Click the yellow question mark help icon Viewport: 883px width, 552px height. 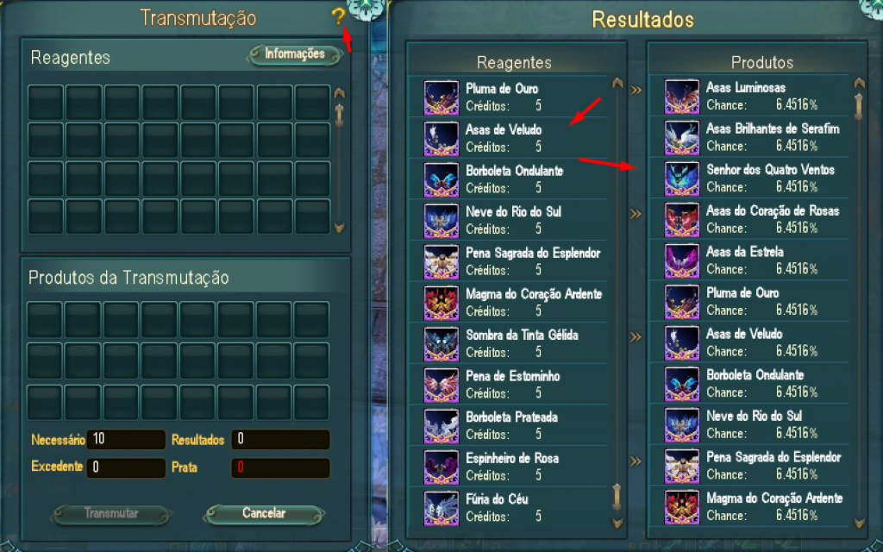coord(338,16)
